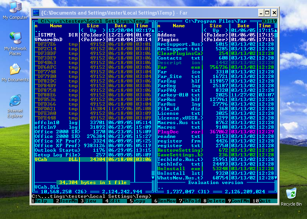Click the 3 View function key
The image size is (307, 219).
point(91,201)
